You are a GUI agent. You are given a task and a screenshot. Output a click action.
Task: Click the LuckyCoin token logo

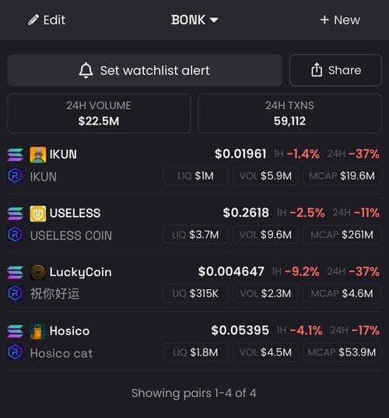tap(38, 272)
